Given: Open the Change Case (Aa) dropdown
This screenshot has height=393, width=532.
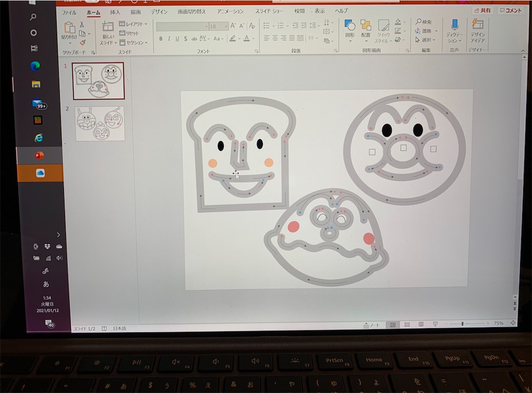Looking at the screenshot, I should [x=218, y=38].
